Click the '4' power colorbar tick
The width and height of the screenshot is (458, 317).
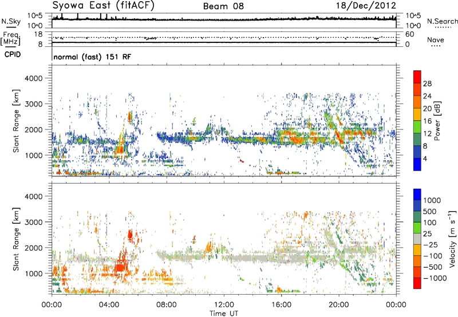click(x=425, y=159)
